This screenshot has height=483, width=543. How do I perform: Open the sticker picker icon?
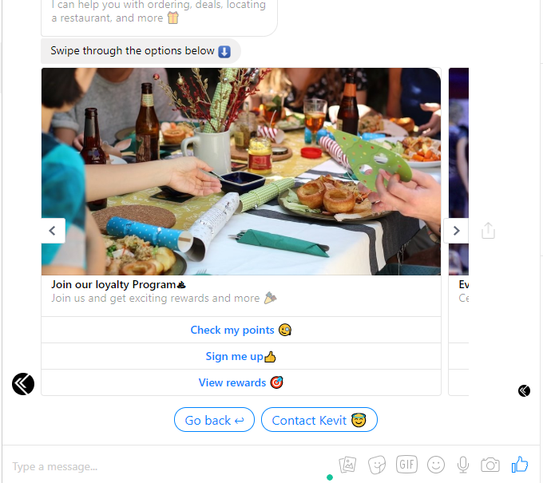click(x=377, y=465)
